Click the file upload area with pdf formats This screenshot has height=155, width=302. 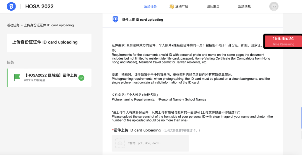[x=150, y=143]
